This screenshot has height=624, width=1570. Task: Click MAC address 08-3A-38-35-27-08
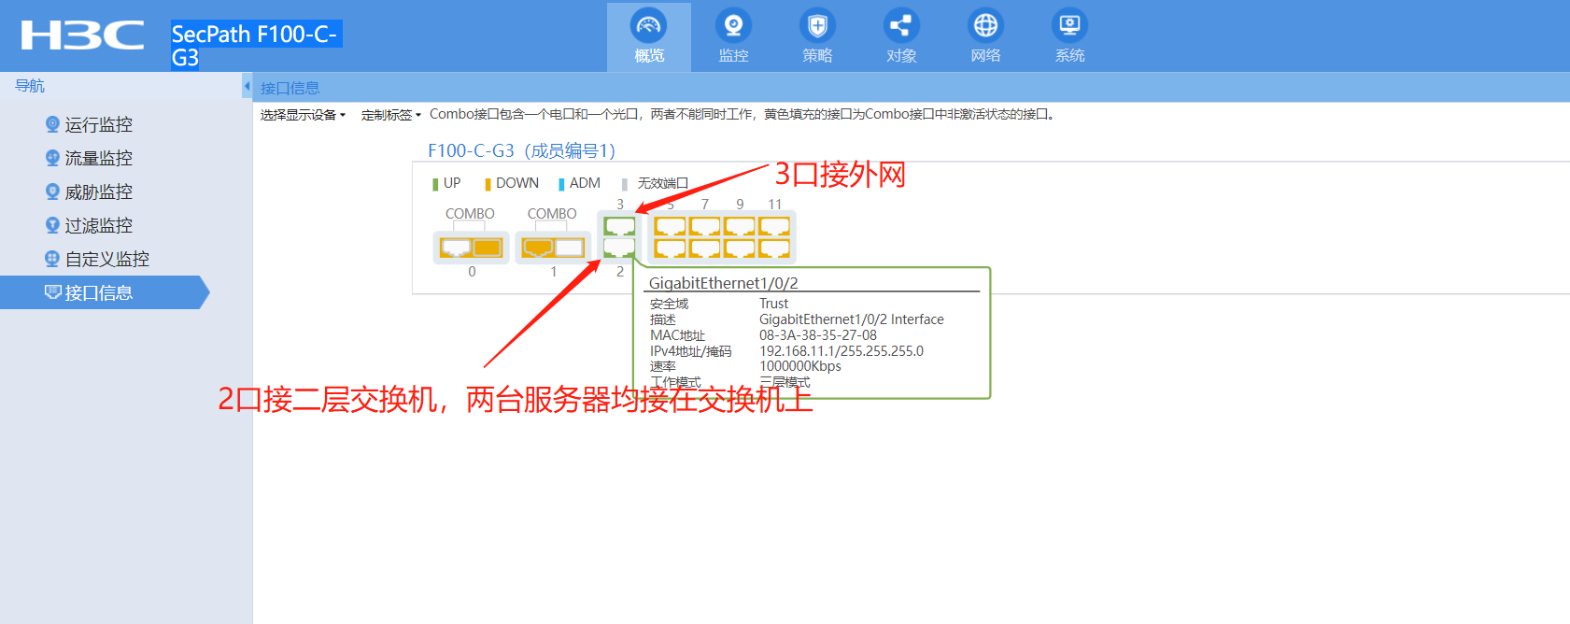point(817,335)
